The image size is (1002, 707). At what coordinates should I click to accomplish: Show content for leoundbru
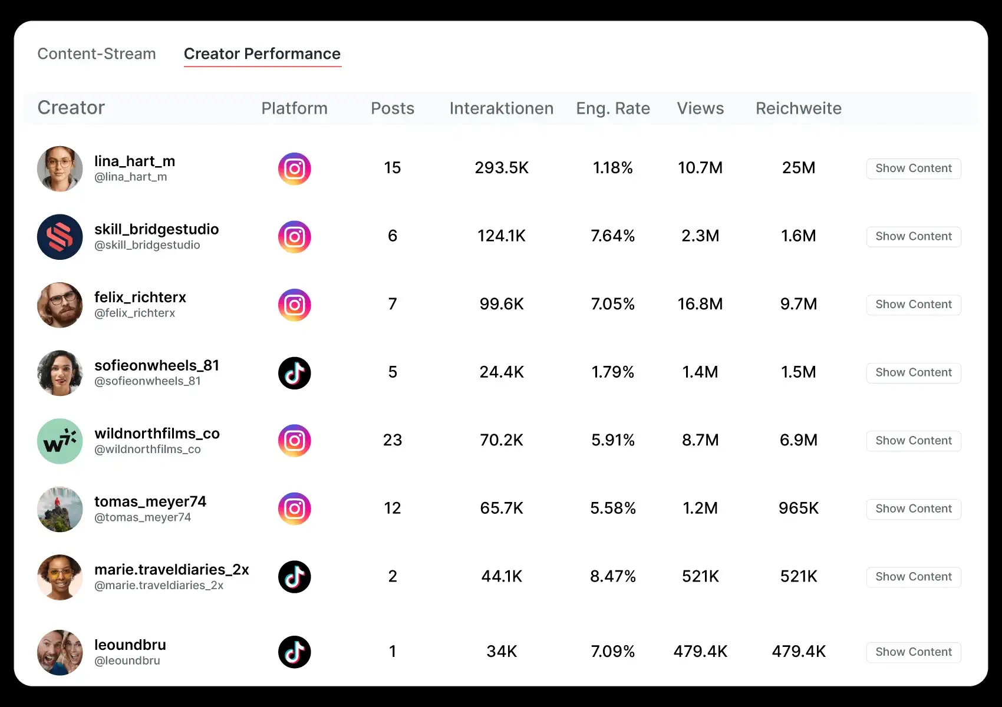(914, 652)
